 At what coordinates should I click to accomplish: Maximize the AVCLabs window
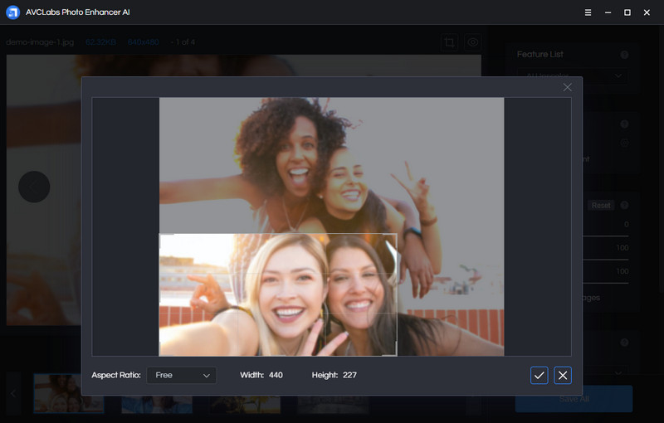coord(627,12)
